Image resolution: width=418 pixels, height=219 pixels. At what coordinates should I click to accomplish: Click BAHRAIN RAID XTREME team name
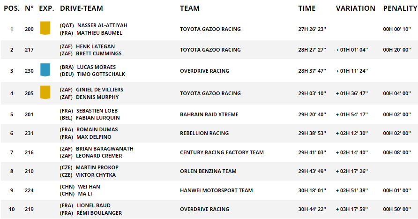coord(209,114)
